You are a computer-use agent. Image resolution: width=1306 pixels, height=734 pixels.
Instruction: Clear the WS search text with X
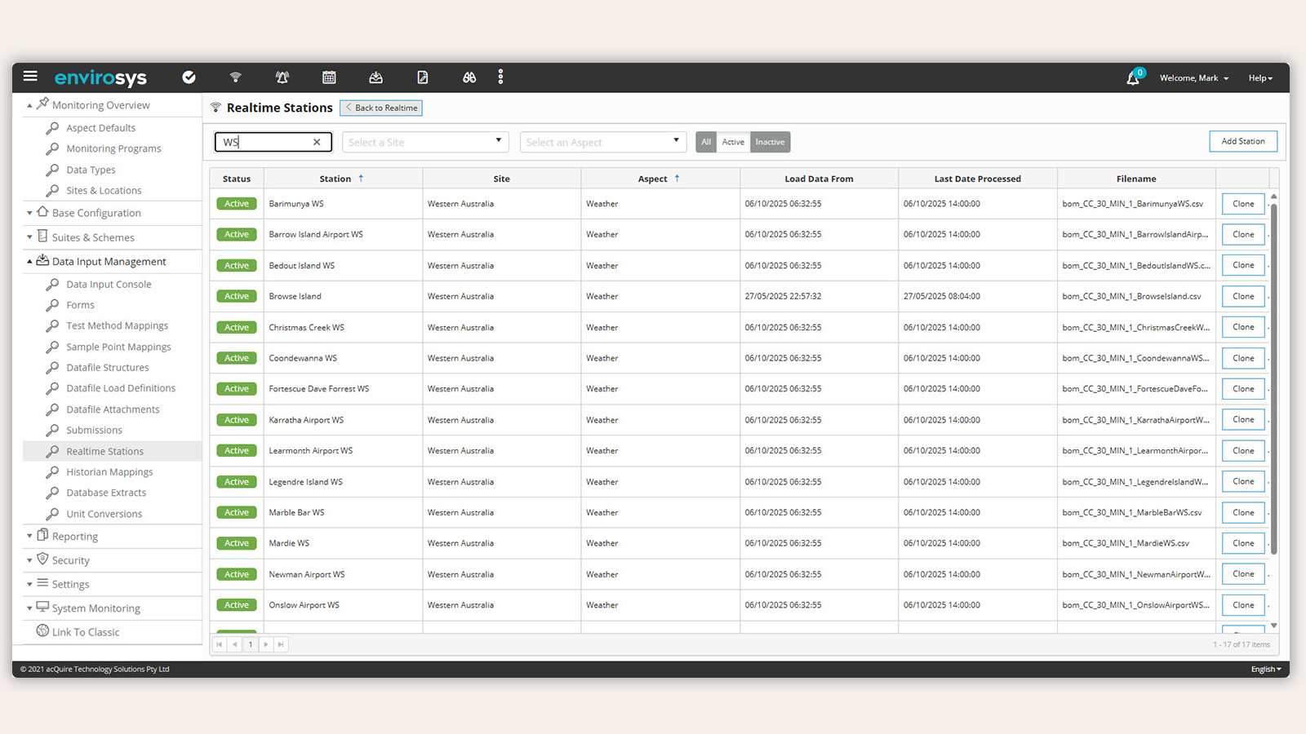317,142
